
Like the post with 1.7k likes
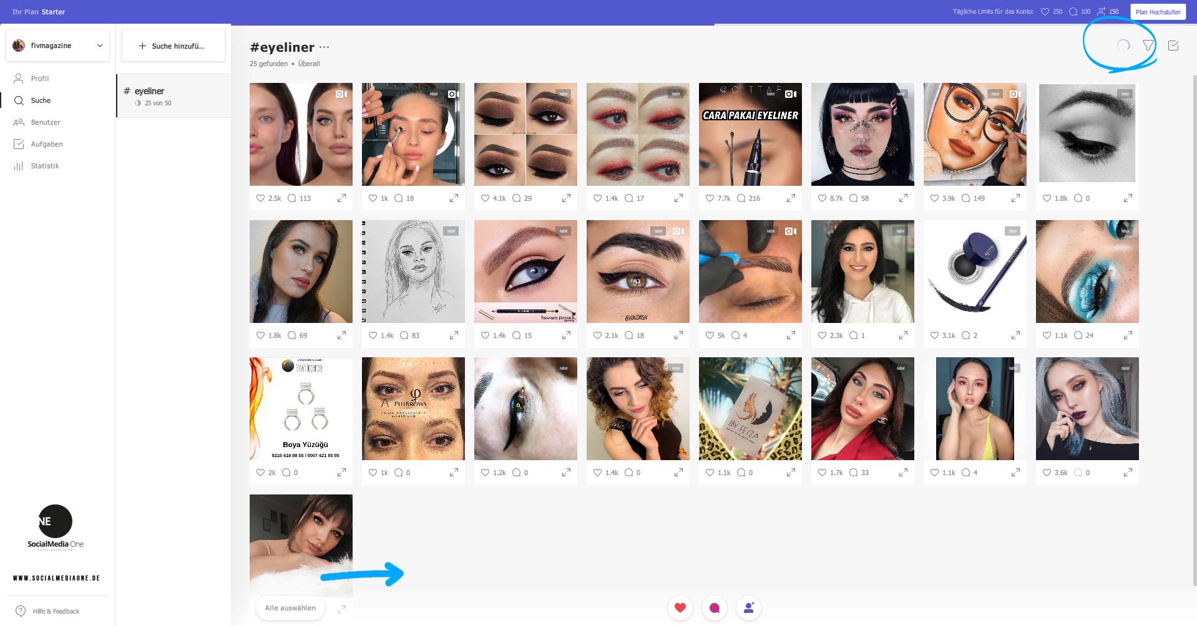pyautogui.click(x=822, y=473)
